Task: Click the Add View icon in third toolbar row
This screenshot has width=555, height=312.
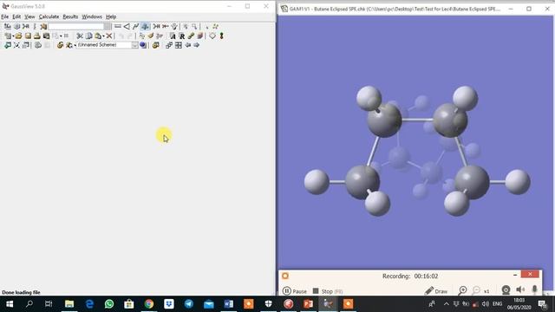Action: pyautogui.click(x=8, y=45)
